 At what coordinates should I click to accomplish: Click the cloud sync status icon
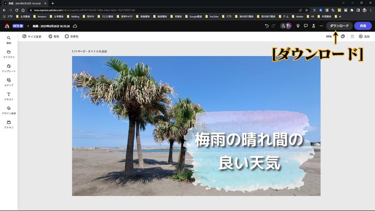[75, 26]
